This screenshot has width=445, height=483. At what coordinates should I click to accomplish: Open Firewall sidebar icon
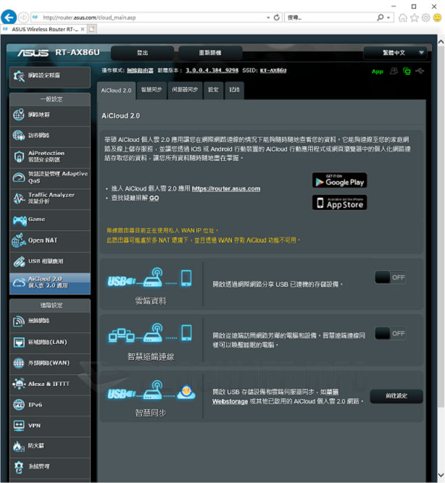tap(19, 446)
